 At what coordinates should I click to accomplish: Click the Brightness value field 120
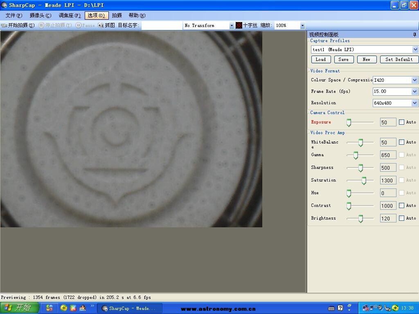coord(388,218)
